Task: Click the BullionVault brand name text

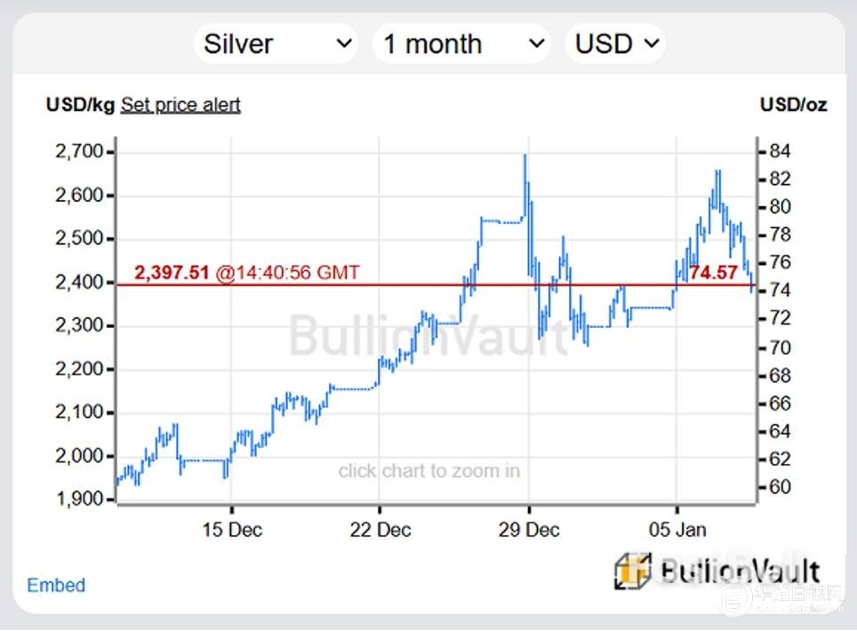Action: 738,571
